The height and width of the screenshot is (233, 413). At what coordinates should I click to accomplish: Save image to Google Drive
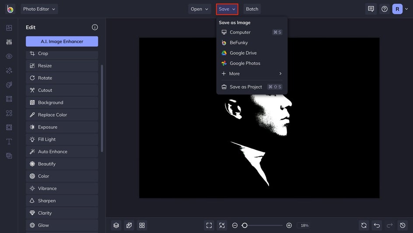pyautogui.click(x=252, y=53)
